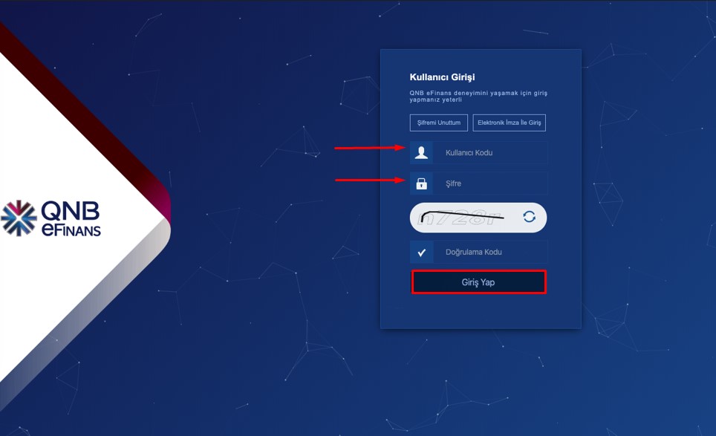
Task: Click the user silhouette icon
Action: click(x=421, y=152)
